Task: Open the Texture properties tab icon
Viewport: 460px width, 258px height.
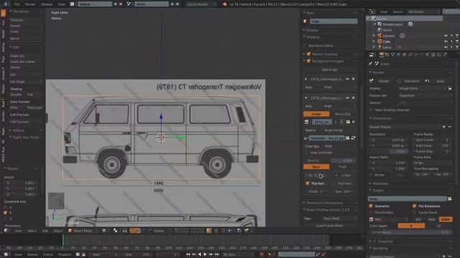Action: coord(433,54)
